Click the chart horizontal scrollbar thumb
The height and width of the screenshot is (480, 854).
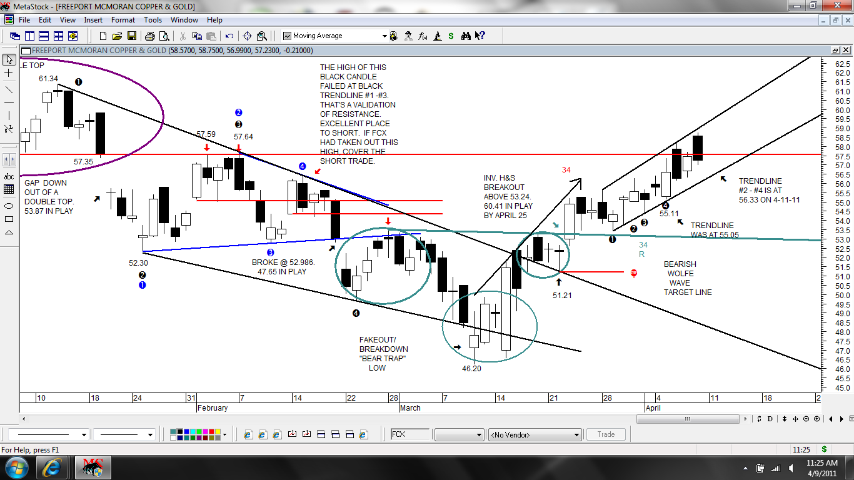click(x=688, y=419)
